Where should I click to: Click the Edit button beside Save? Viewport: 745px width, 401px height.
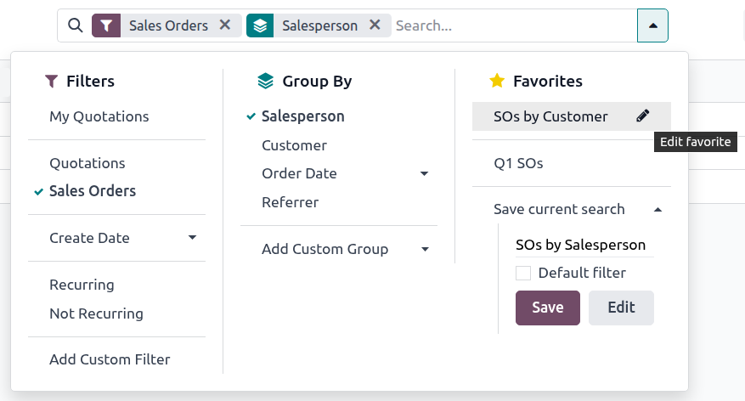point(621,308)
